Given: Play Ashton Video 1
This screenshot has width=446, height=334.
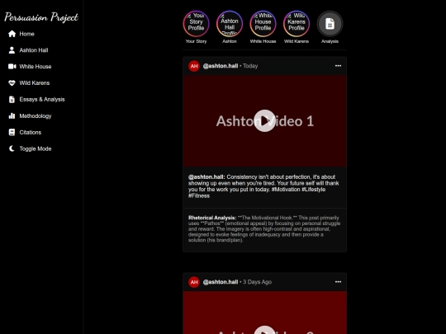Looking at the screenshot, I should [x=264, y=120].
